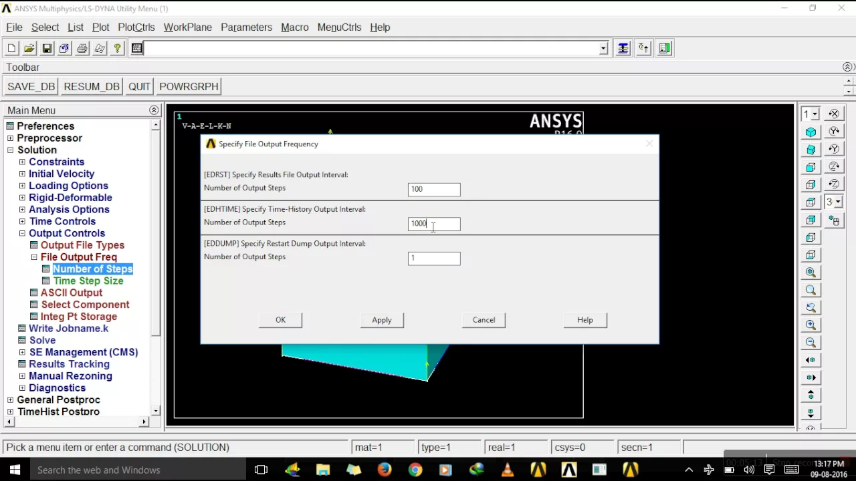Open the Report Generator icon
Image resolution: width=856 pixels, height=481 pixels.
pos(100,48)
